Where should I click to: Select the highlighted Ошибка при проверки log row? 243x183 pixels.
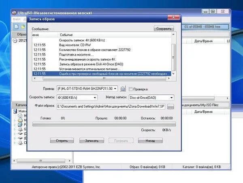pos(102,74)
